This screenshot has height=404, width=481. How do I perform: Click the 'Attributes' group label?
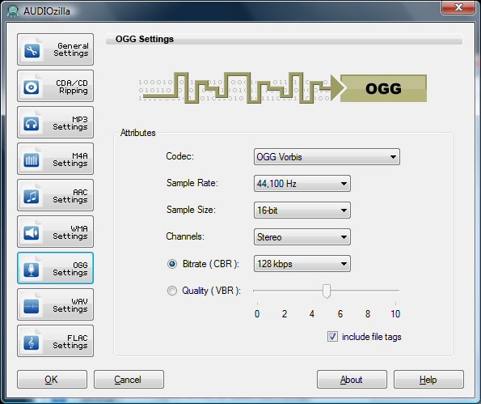click(x=138, y=133)
